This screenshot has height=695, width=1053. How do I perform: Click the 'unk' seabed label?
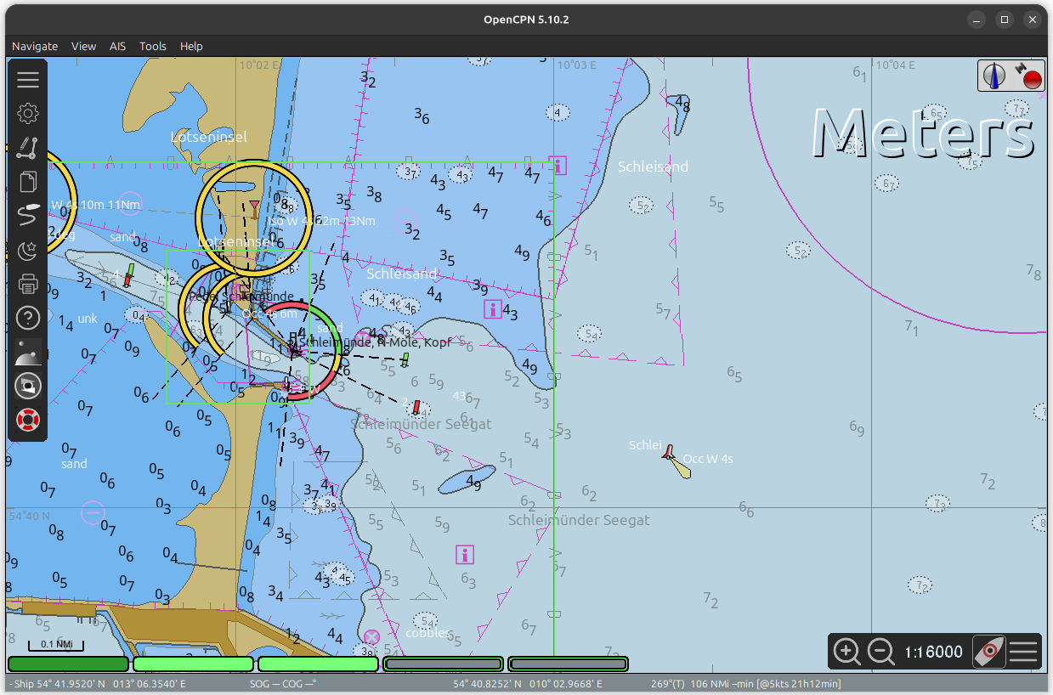click(x=88, y=319)
